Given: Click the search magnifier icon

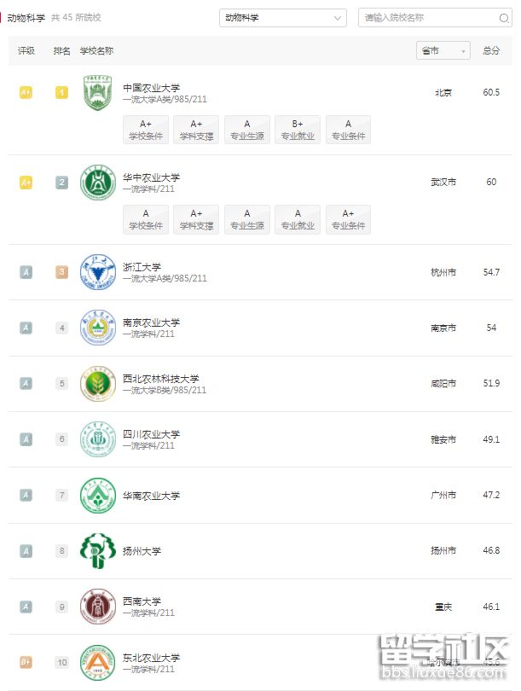Looking at the screenshot, I should point(505,18).
